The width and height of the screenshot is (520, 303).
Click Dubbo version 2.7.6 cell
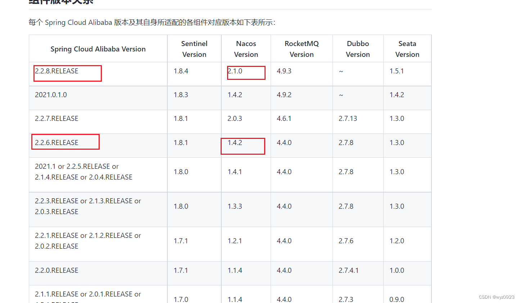[358, 244]
